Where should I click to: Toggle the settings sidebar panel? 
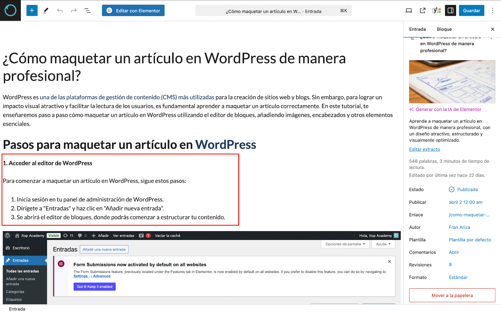450,11
